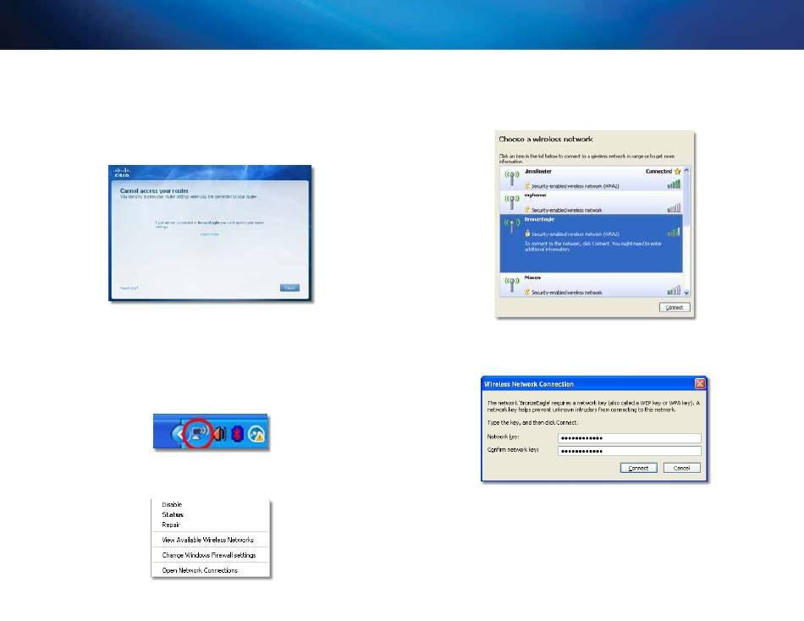The height and width of the screenshot is (621, 804).
Task: Click the lock icon under Macon
Action: point(526,292)
